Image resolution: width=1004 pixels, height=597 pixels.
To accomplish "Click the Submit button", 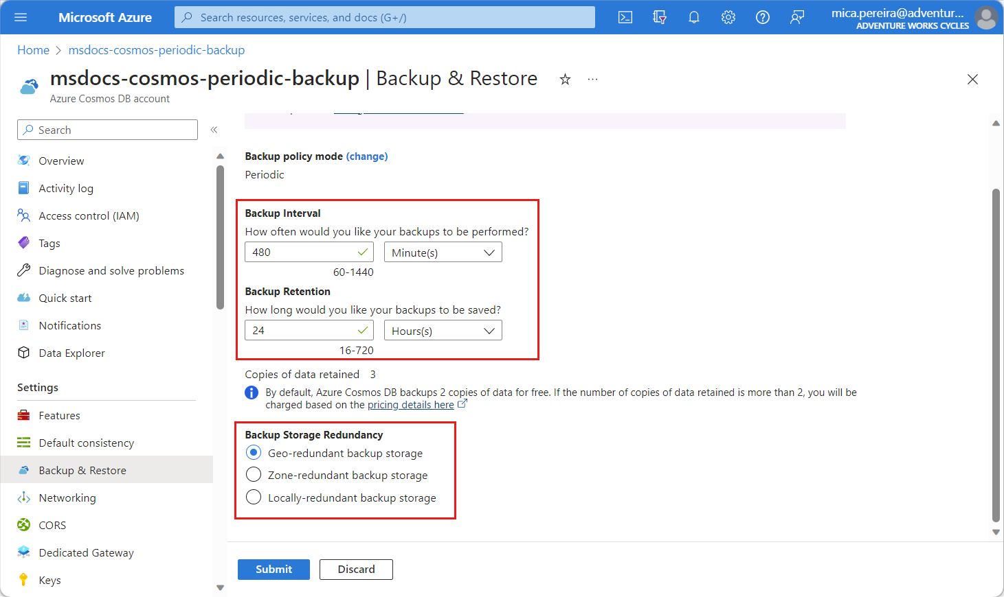I will [274, 570].
